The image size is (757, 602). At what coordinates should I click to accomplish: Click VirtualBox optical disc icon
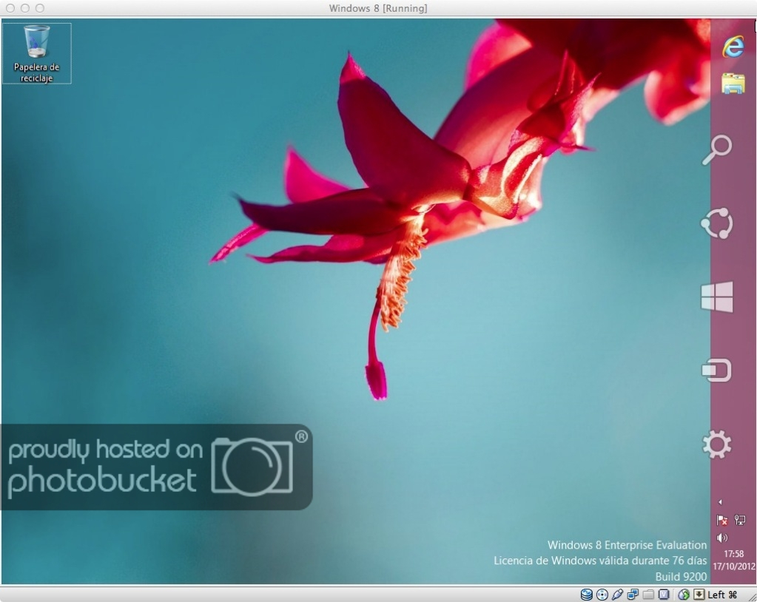(602, 595)
